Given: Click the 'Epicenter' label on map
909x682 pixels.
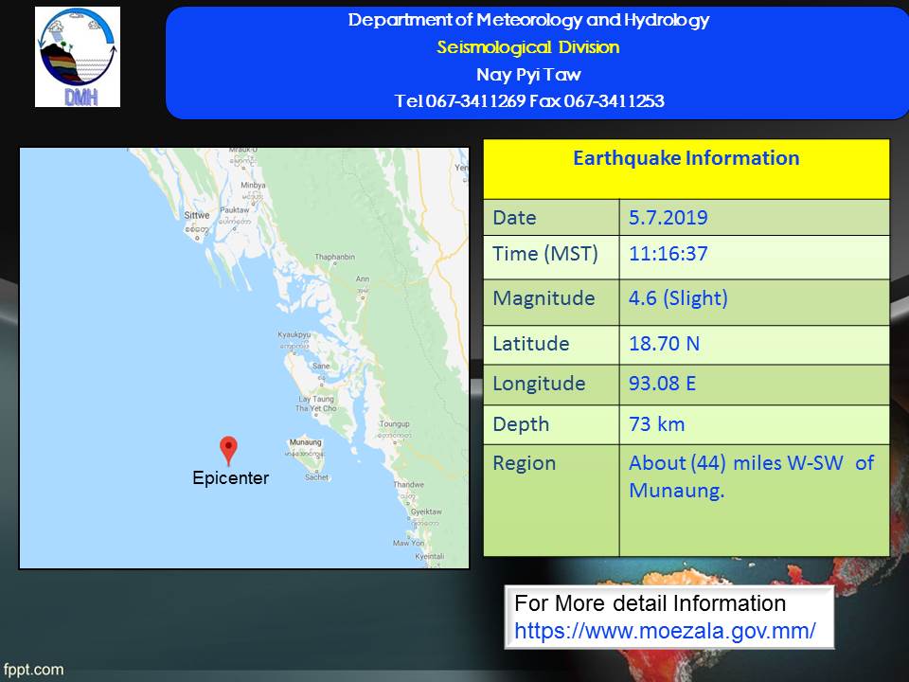Looking at the screenshot, I should [x=230, y=477].
